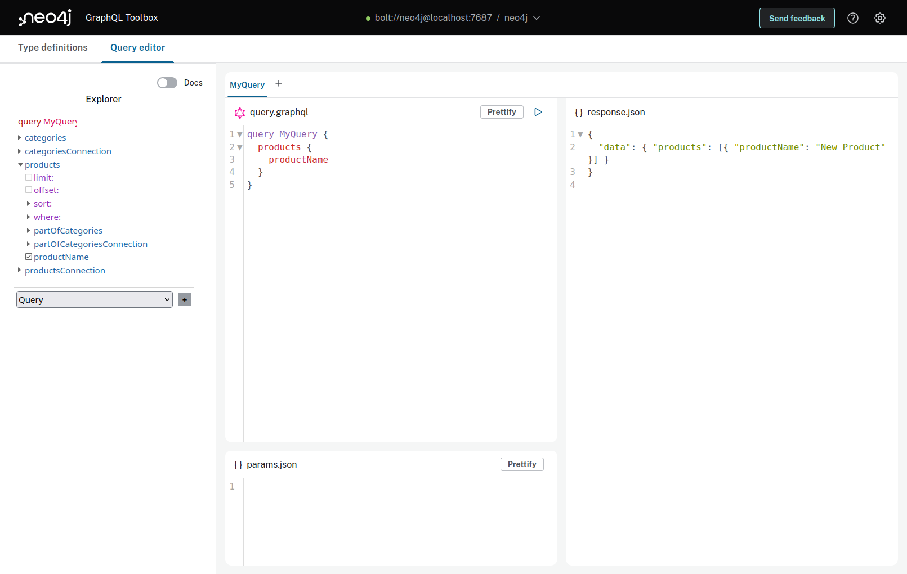Screen dimensions: 907x574
Task: Expand the sort argument
Action: (29, 203)
